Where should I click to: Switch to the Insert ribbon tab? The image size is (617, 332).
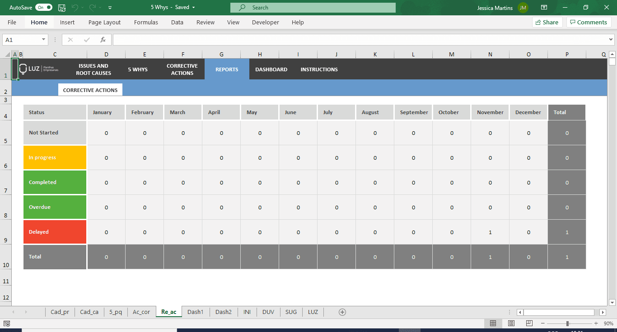(67, 22)
